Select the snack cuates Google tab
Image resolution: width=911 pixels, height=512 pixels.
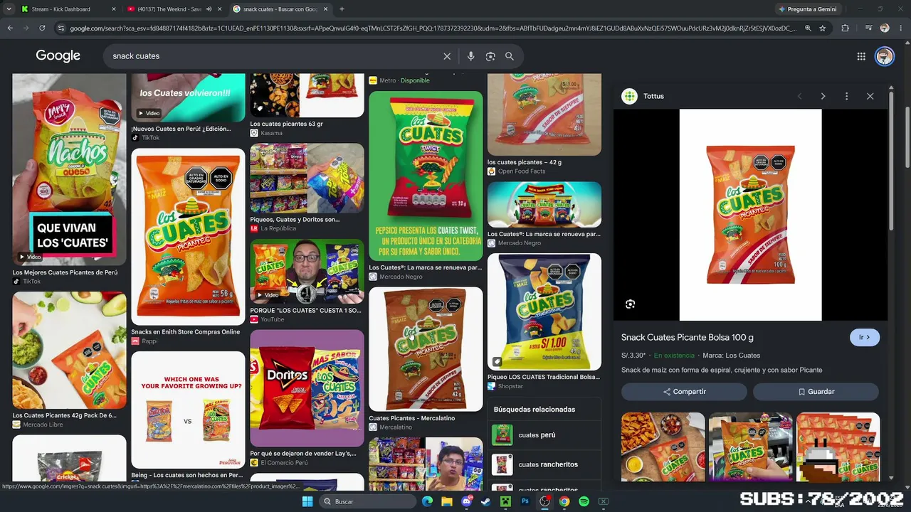coord(282,9)
